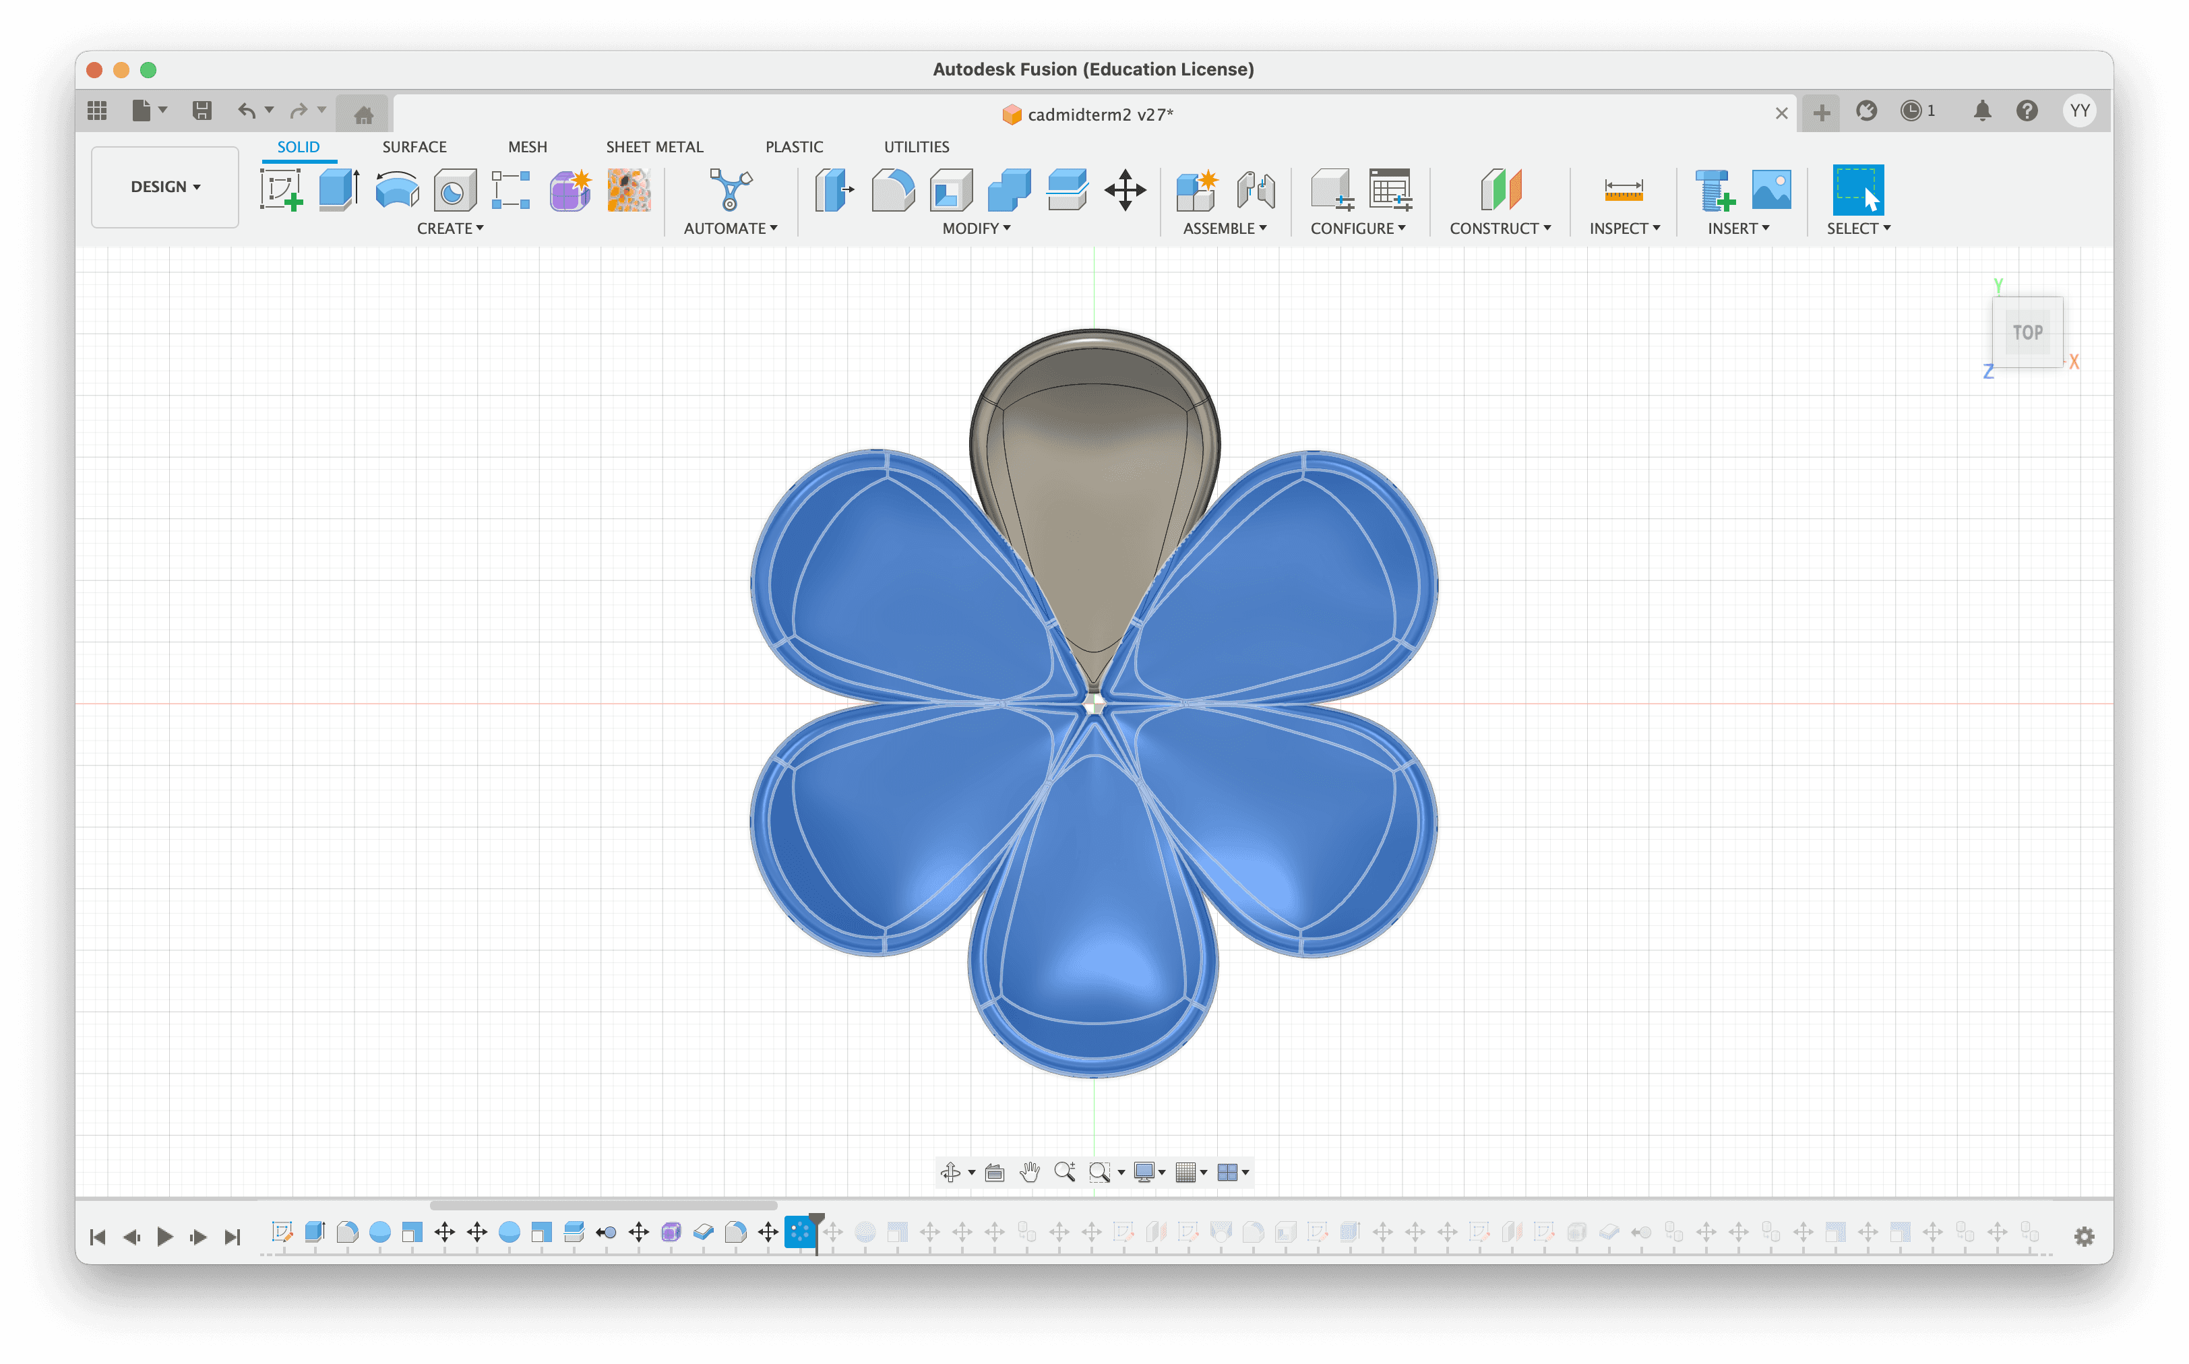This screenshot has height=1364, width=2189.
Task: Click the Create Sketch tool icon
Action: (280, 190)
